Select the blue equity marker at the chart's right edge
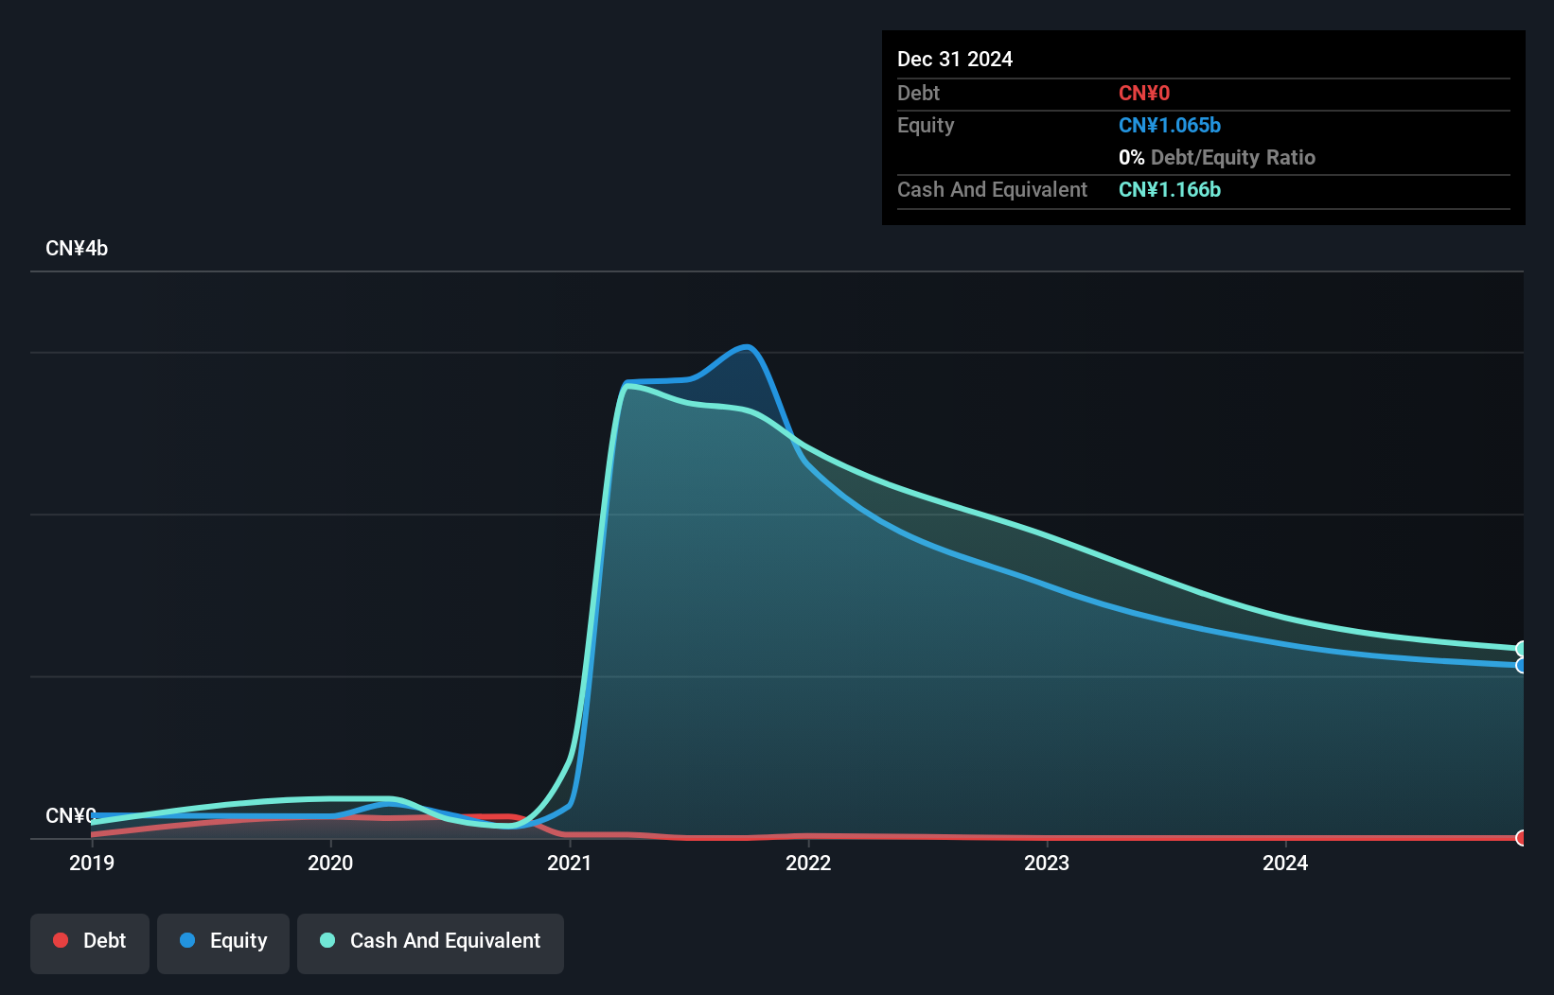The image size is (1554, 995). (x=1521, y=665)
